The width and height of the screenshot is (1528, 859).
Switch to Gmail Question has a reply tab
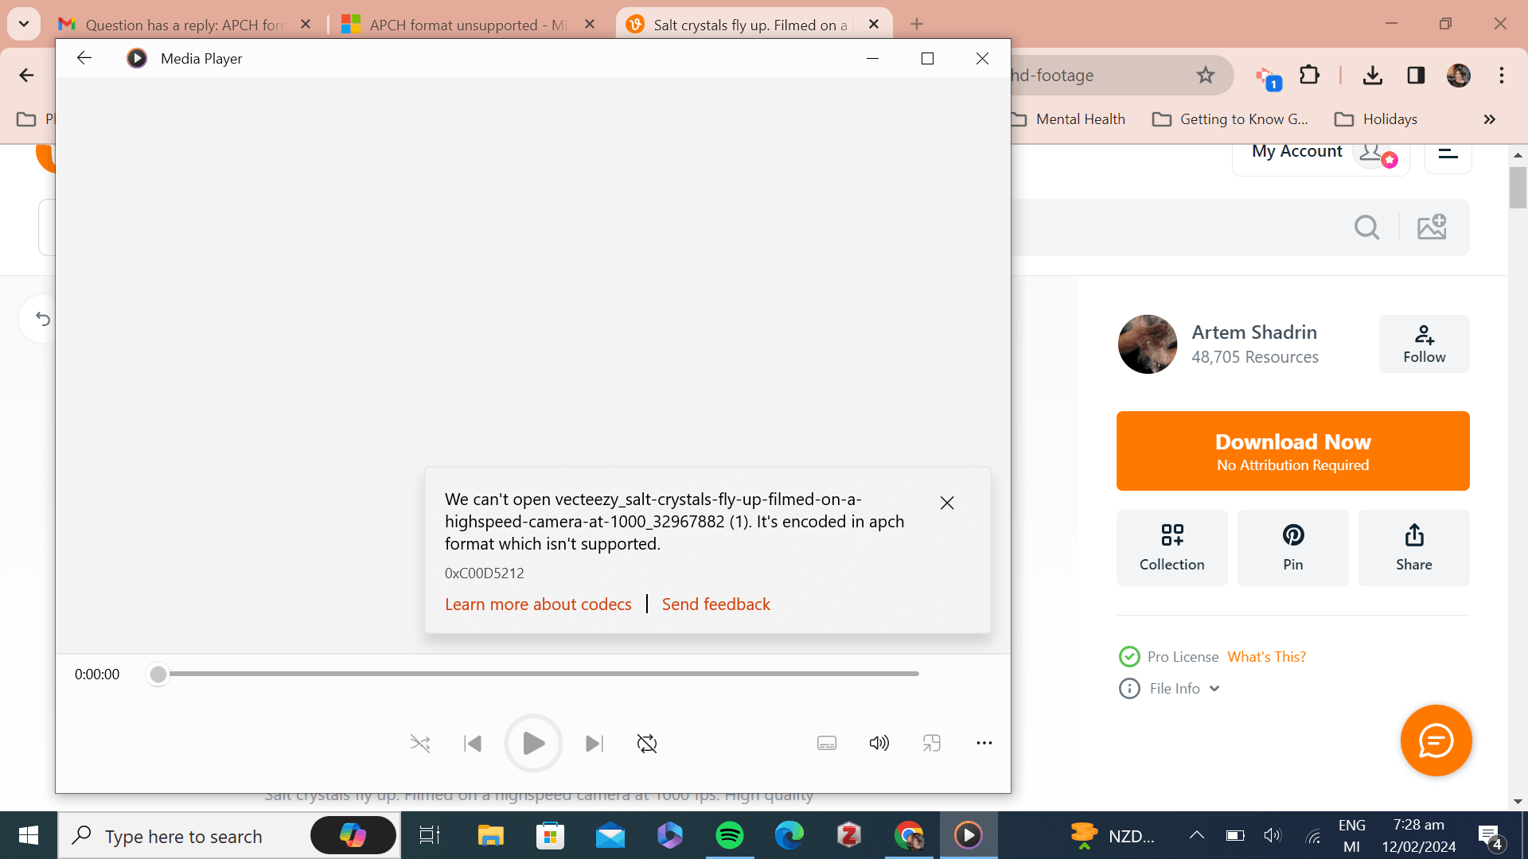[183, 25]
